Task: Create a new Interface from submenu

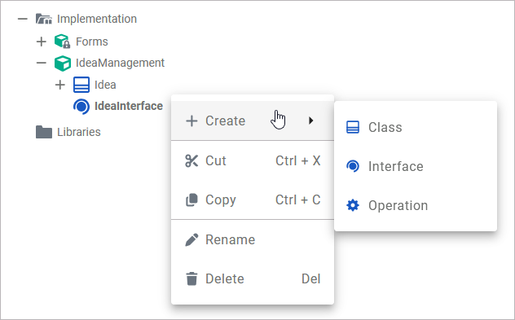Action: 416,166
